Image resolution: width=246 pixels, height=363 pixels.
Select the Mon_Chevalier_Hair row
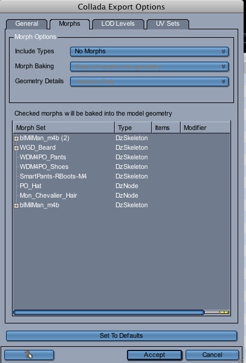tap(122, 195)
